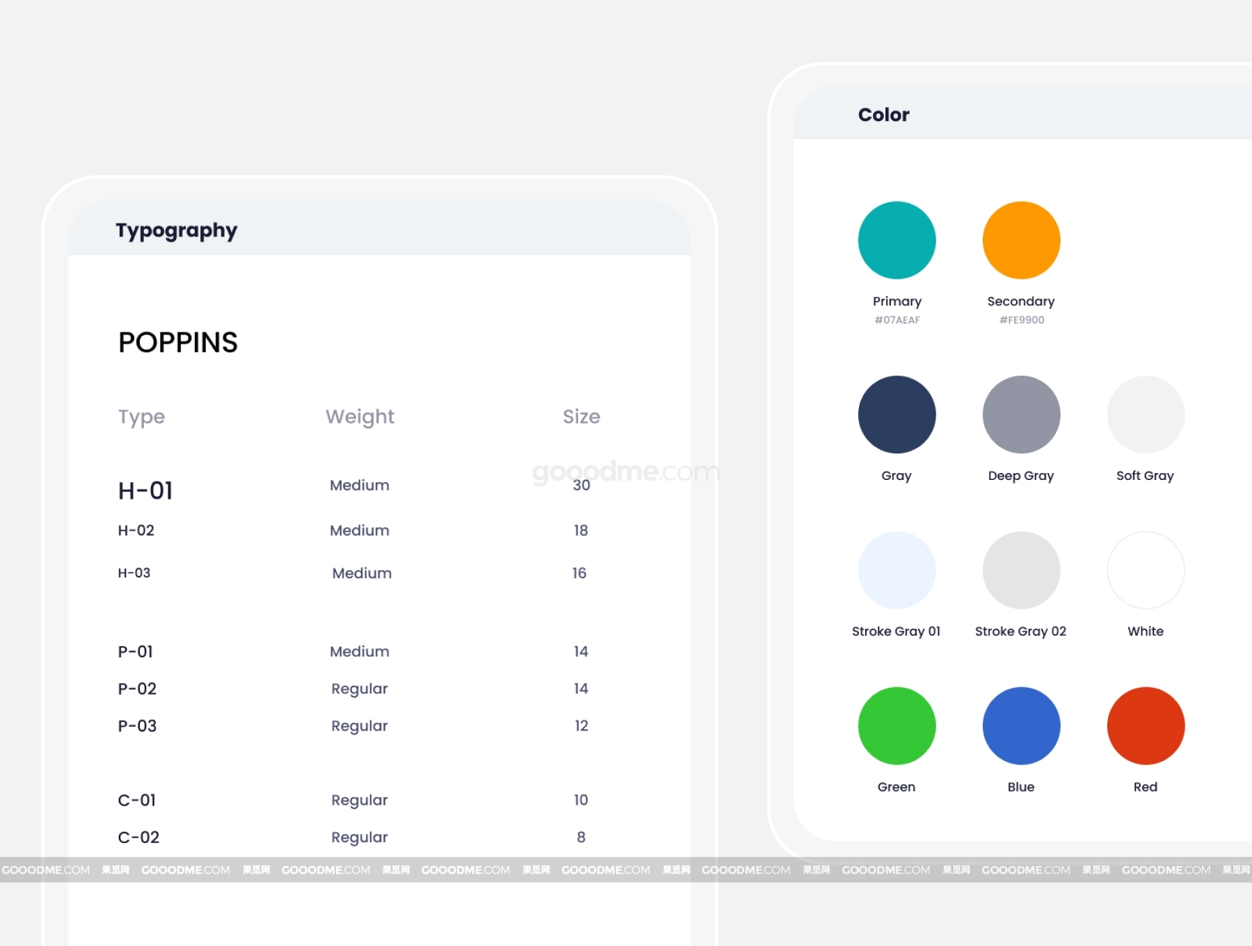Click the #FE9900 hex code
This screenshot has width=1252, height=946.
tap(1022, 320)
